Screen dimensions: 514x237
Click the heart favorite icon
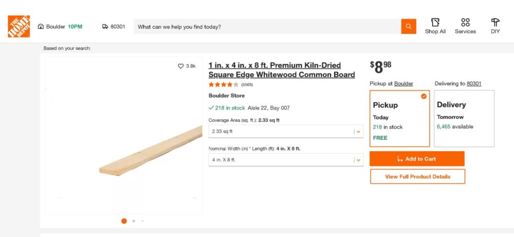tap(181, 66)
